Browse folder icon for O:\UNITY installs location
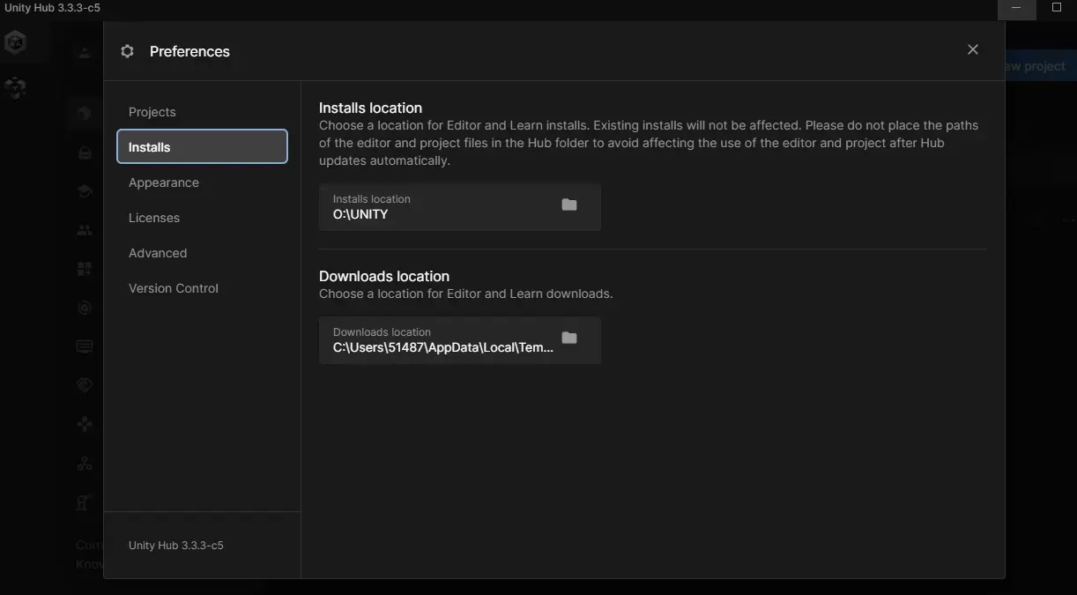Image resolution: width=1077 pixels, height=595 pixels. tap(569, 205)
